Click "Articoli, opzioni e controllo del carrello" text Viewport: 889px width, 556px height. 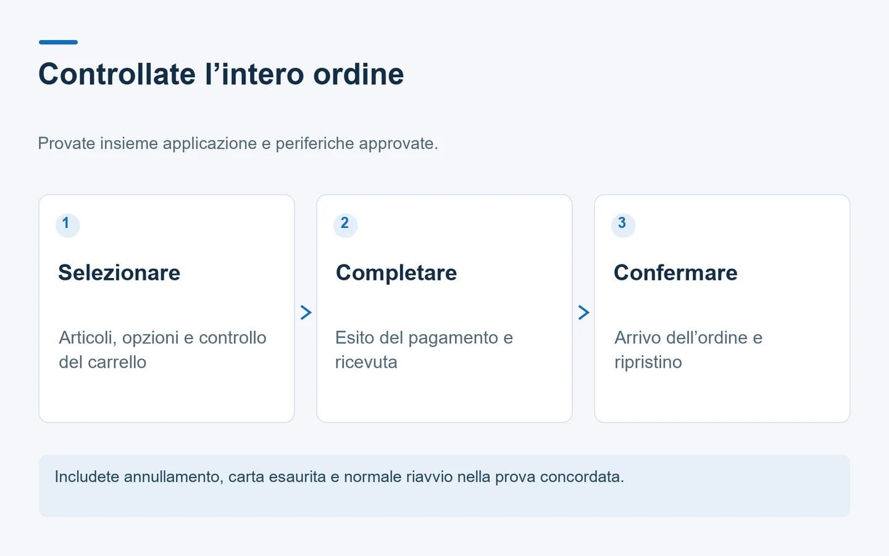tap(162, 350)
